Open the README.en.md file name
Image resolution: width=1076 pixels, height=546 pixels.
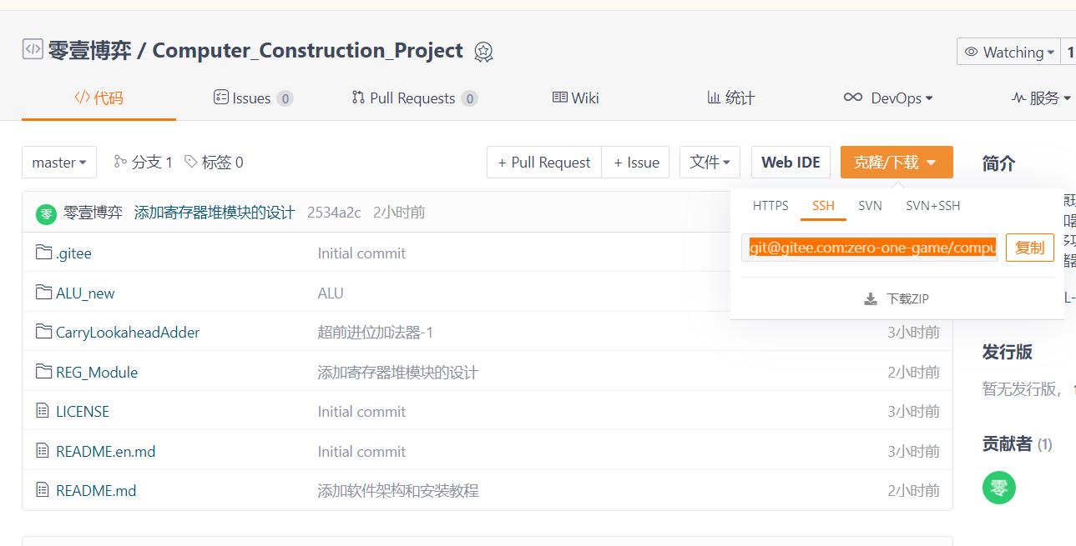pos(105,452)
